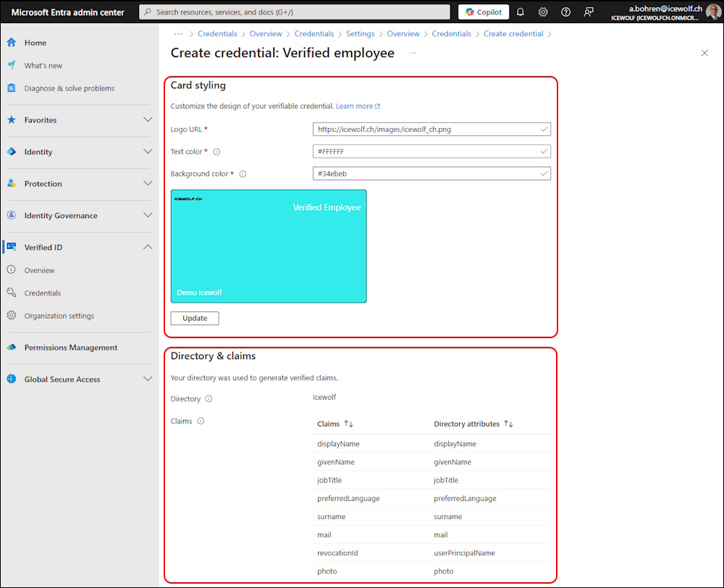Click the Global Secure Access globe icon
The height and width of the screenshot is (588, 724).
pyautogui.click(x=12, y=379)
